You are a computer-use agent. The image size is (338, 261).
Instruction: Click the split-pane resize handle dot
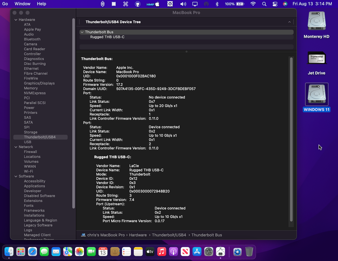[186, 52]
